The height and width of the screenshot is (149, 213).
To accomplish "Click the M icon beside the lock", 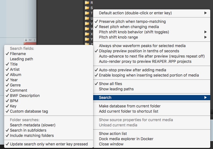I will pos(30,40).
